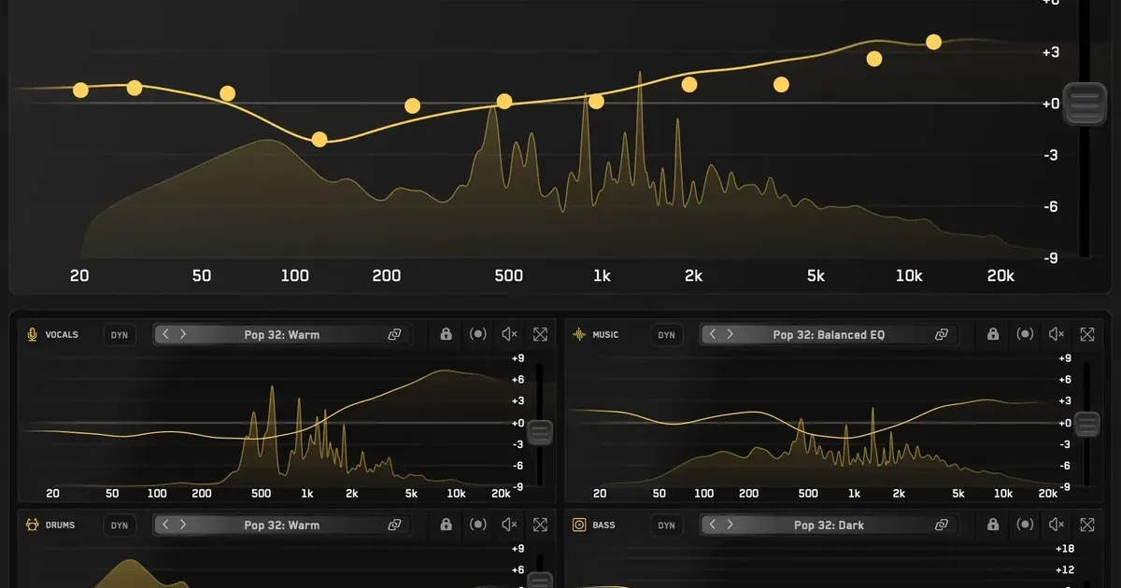1121x588 pixels.
Task: Select the main EQ node near 250 Hz
Action: pyautogui.click(x=412, y=105)
